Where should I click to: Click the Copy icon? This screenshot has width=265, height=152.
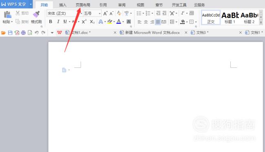(x=18, y=22)
